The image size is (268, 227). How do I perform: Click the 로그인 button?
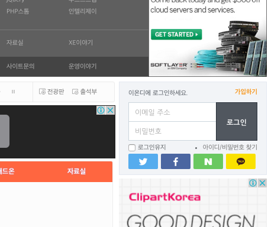pyautogui.click(x=237, y=121)
